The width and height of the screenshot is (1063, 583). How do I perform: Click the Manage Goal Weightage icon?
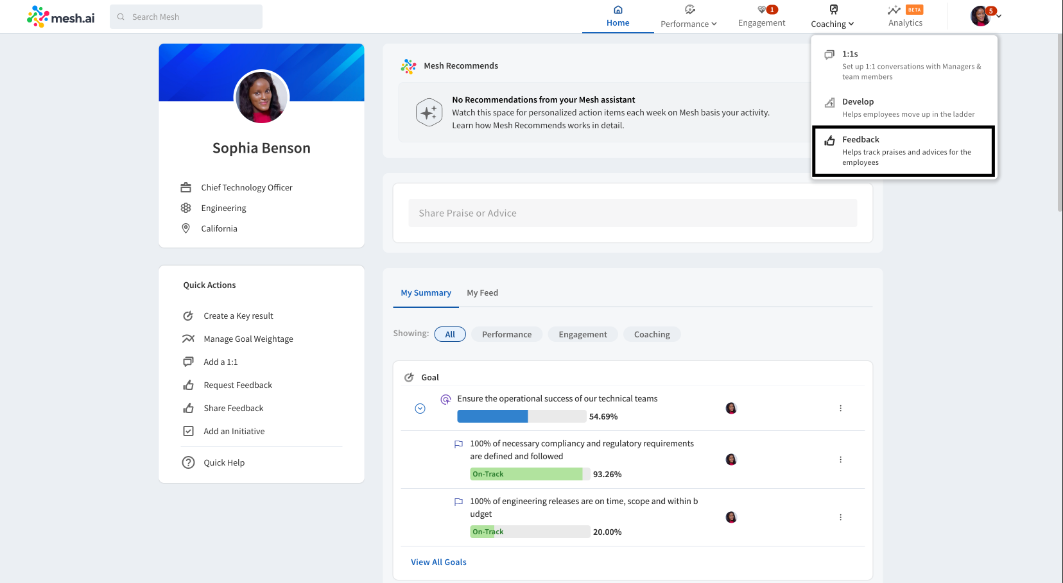188,339
